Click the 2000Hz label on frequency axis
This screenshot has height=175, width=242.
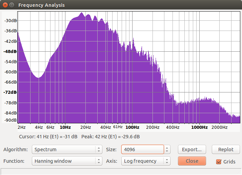[x=220, y=127]
